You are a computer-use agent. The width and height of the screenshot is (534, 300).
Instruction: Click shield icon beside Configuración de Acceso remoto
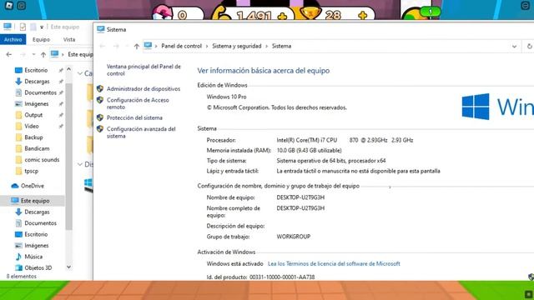click(100, 100)
